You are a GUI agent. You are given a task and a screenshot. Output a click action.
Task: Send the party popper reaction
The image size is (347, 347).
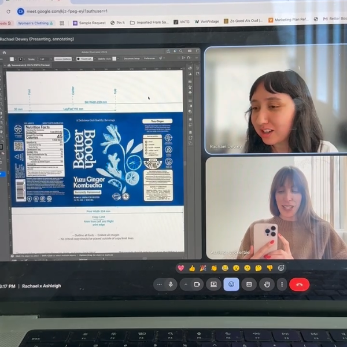point(203,268)
